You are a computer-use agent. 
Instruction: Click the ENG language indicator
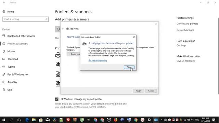[197, 120]
